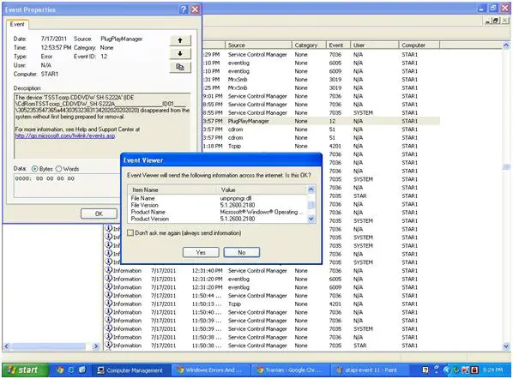This screenshot has height=379, width=513.
Task: Click Information icon of the 11:50:44 event row
Action: click(109, 295)
